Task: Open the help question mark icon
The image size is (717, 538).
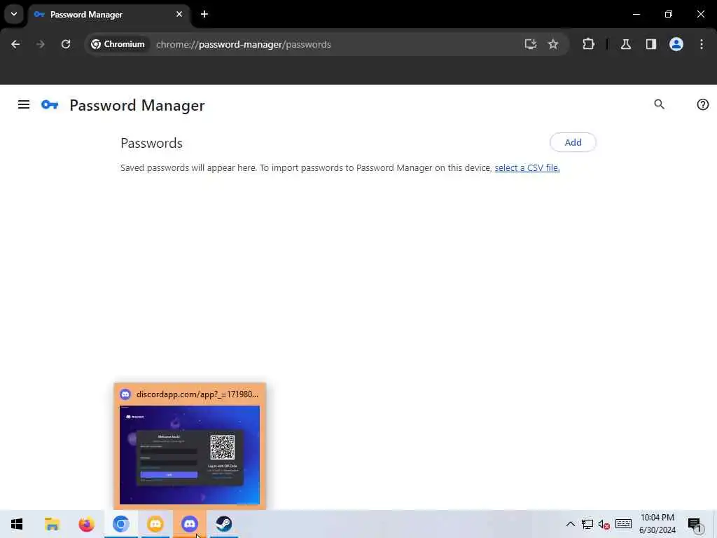Action: [703, 104]
